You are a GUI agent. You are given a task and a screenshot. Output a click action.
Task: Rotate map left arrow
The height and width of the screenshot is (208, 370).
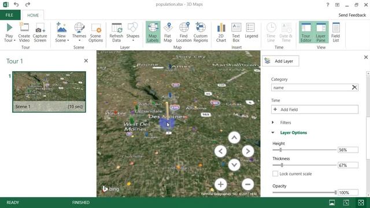point(220,151)
